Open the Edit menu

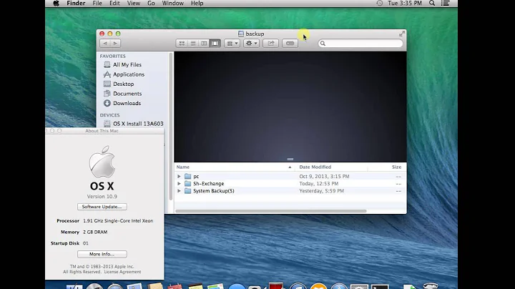[114, 4]
